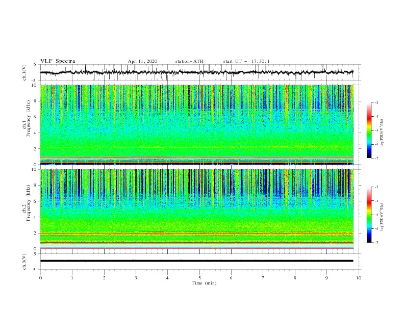
Task: Click the "1" tick on the time axis
Action: pos(72,278)
